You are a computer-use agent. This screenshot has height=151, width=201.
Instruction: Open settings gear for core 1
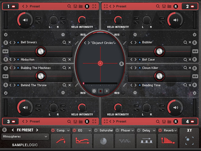(63, 35)
